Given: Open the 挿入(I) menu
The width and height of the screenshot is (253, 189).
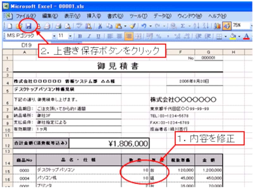Looking at the screenshot, I should click(94, 16).
